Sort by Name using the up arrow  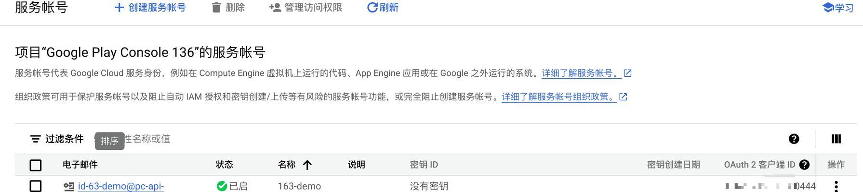coord(307,165)
